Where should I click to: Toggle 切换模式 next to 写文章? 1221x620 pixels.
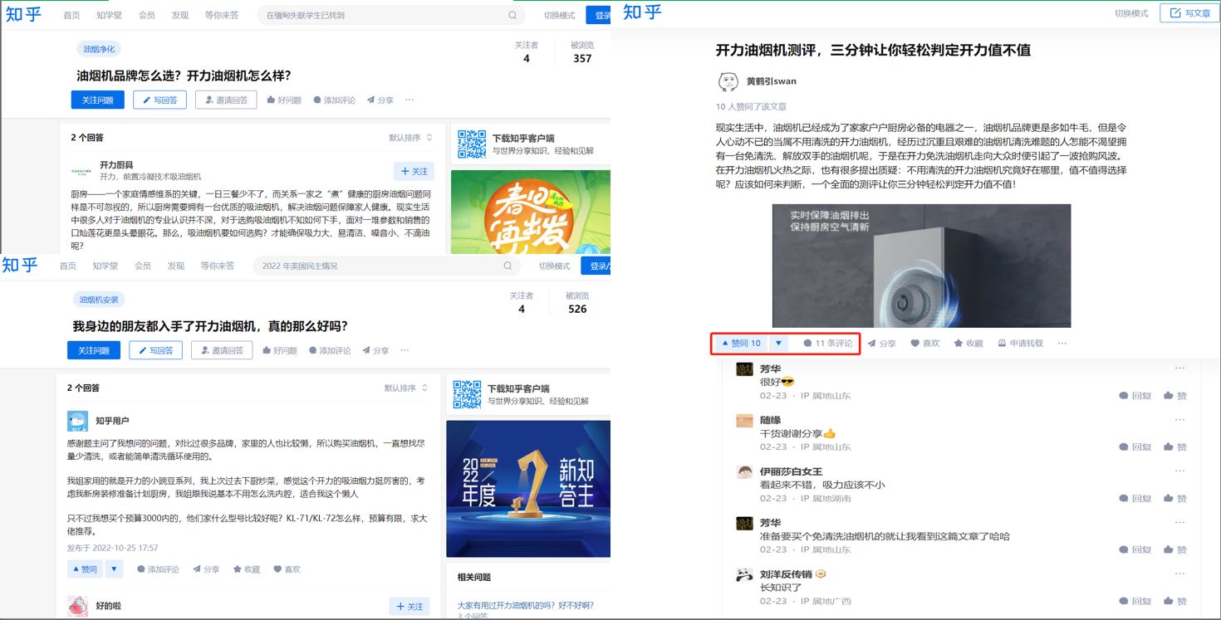click(1130, 13)
